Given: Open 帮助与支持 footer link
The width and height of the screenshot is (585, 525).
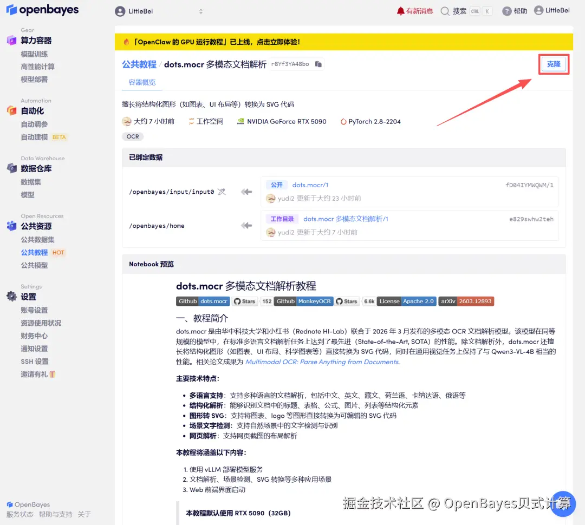Looking at the screenshot, I should tap(56, 514).
